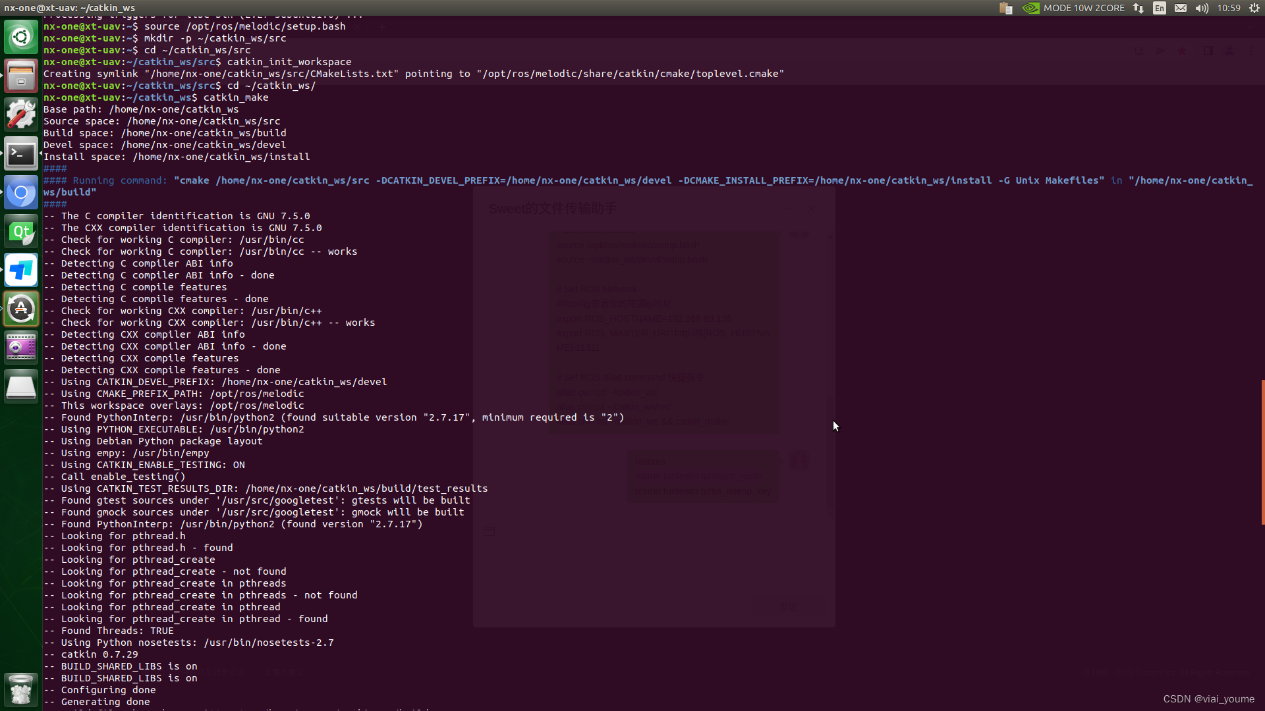Open the mail messaging indicator
1265x711 pixels.
click(x=1181, y=8)
